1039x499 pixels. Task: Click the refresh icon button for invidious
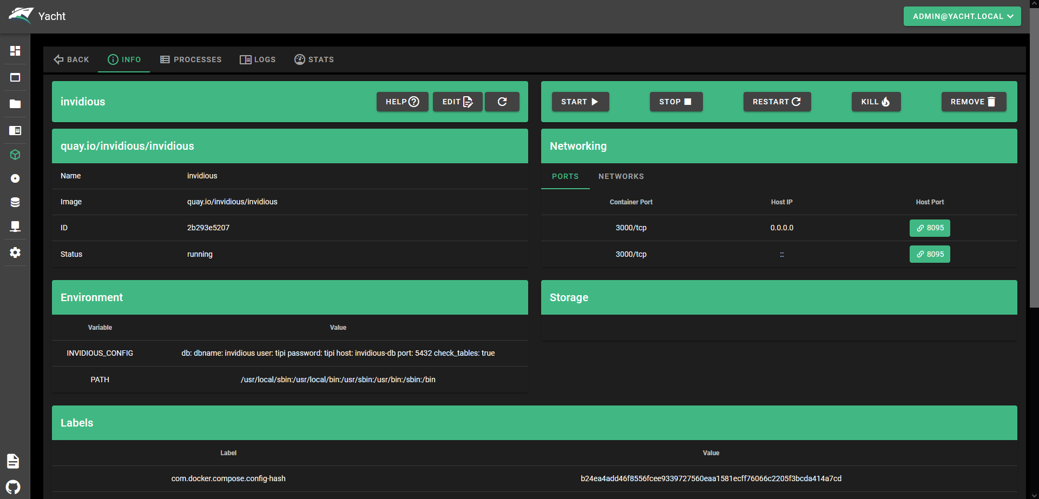[x=502, y=102]
